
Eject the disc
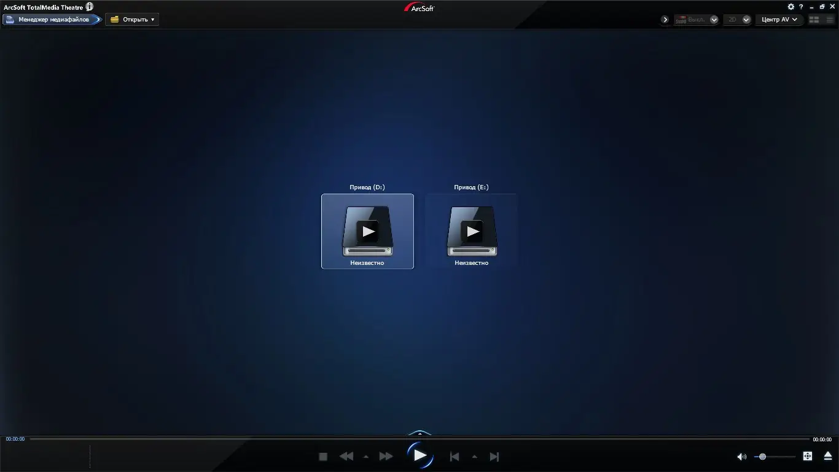tap(828, 456)
